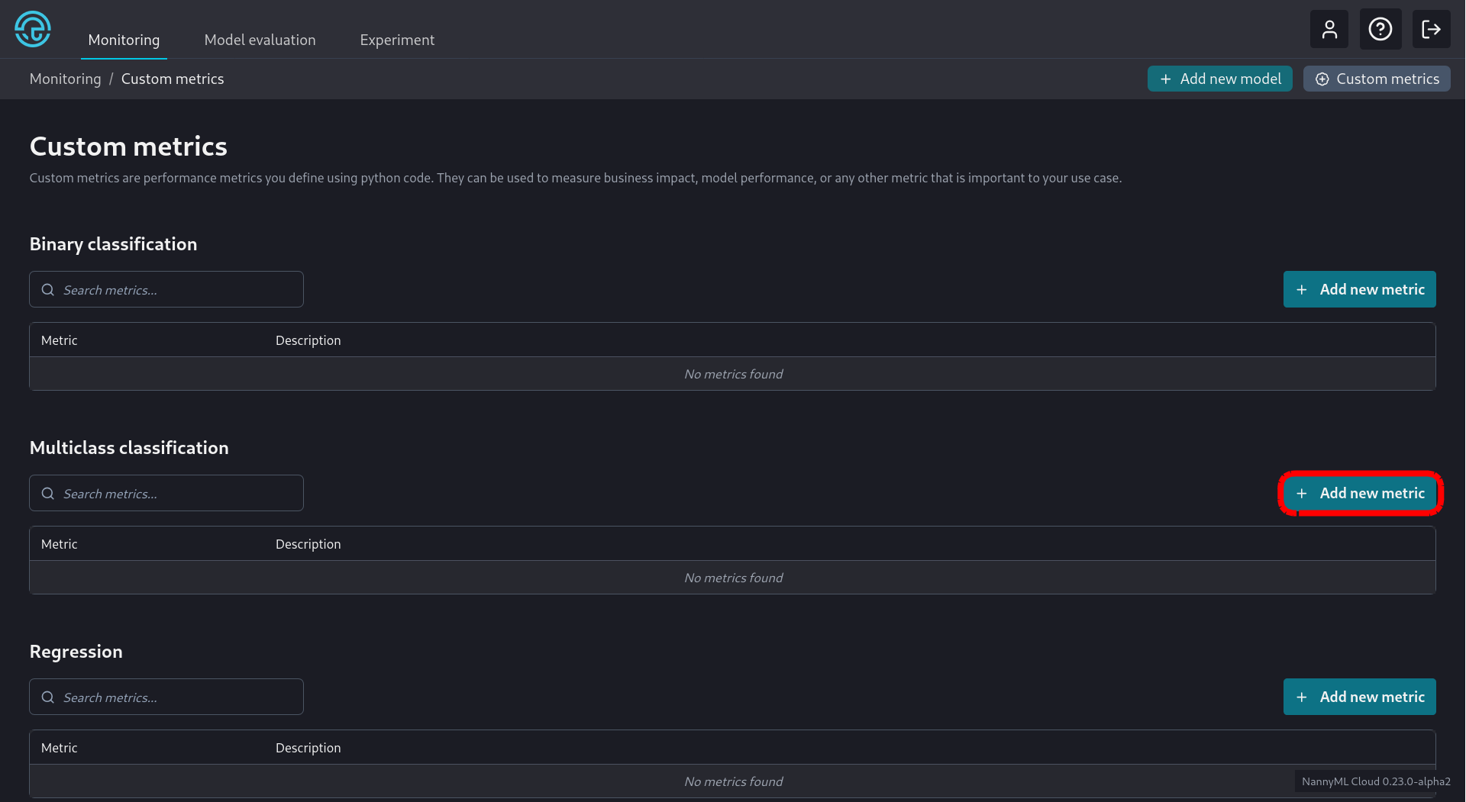Click Monitoring breadcrumb link
The image size is (1466, 802).
[65, 79]
